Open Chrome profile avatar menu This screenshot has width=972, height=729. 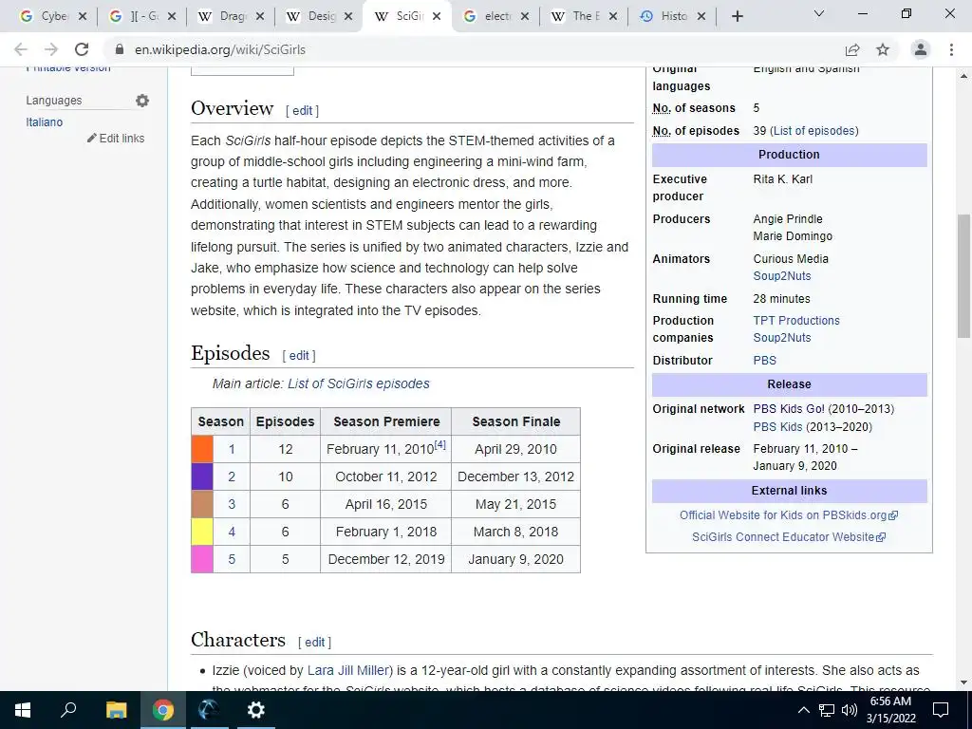point(921,49)
